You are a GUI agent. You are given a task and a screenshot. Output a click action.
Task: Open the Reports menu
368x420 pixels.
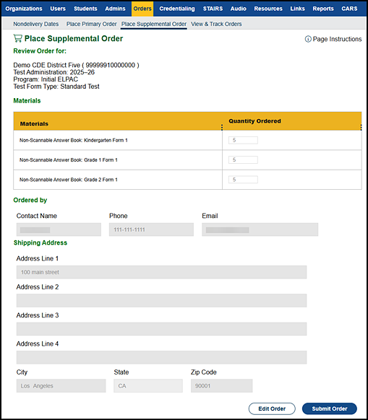click(323, 9)
